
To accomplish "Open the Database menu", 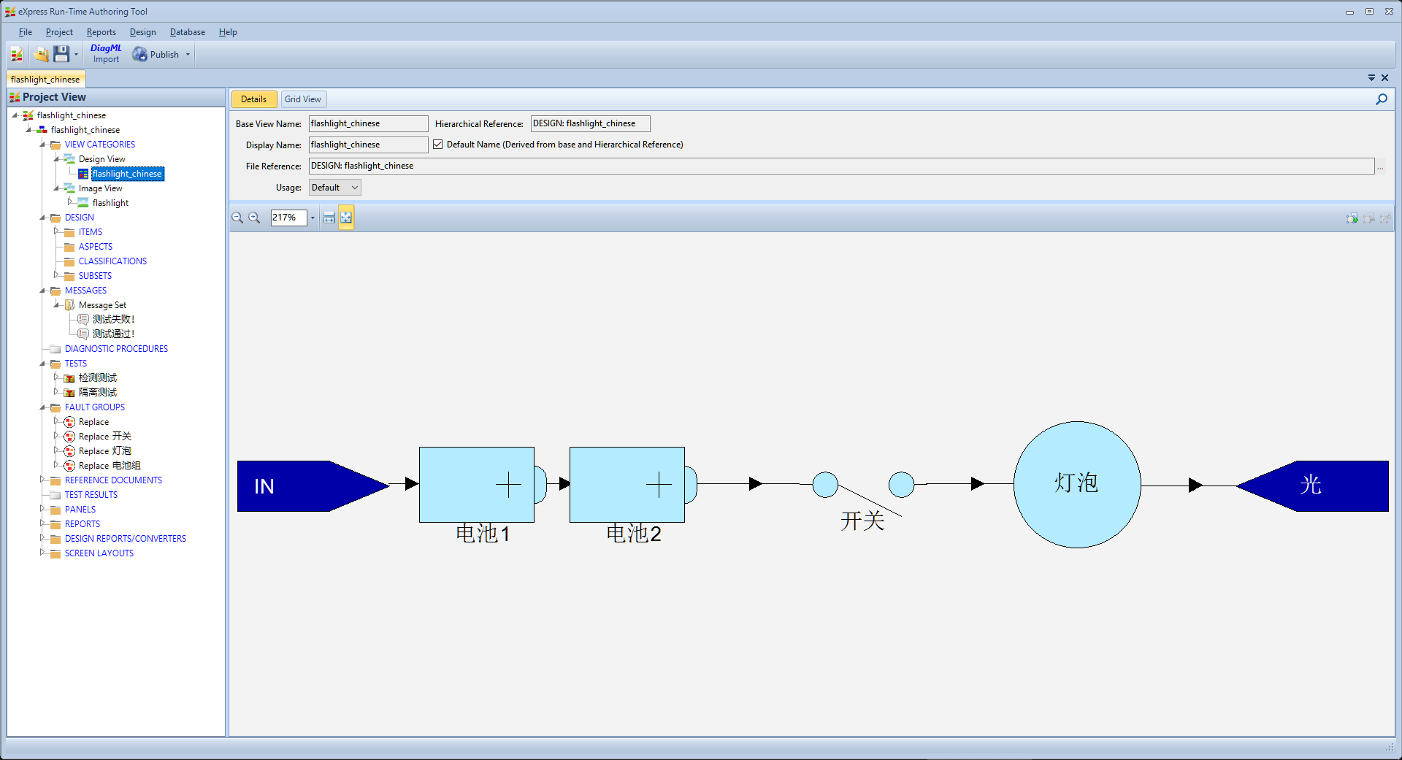I will click(x=187, y=32).
